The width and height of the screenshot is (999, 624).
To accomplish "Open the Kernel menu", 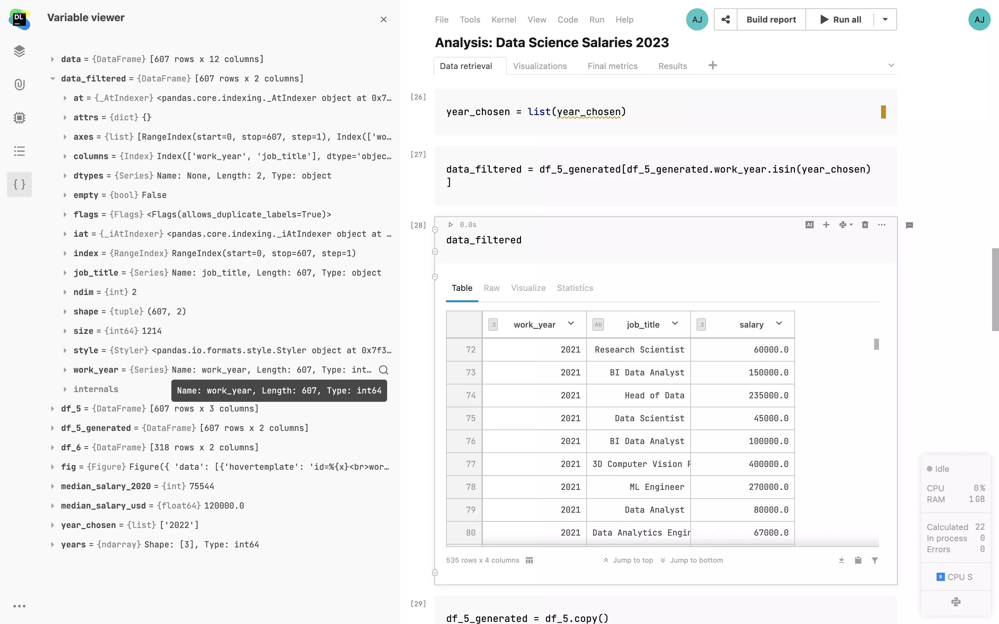I will tap(504, 19).
